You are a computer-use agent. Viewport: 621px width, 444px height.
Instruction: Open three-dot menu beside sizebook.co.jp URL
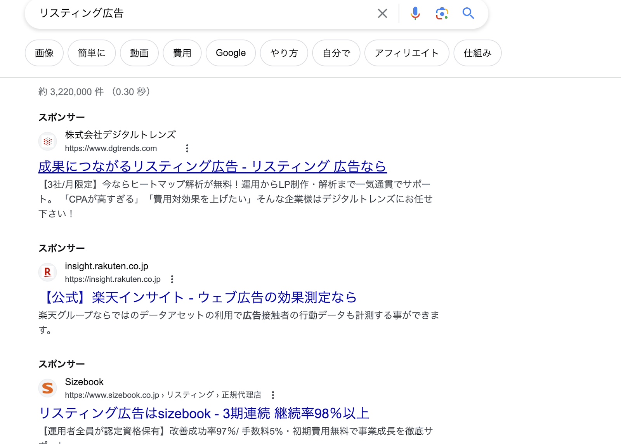(x=273, y=395)
